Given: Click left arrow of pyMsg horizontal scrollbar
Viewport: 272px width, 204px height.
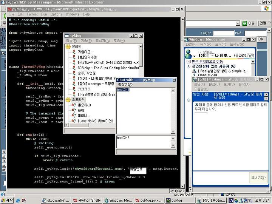Looking at the screenshot, I should (x=67, y=125).
